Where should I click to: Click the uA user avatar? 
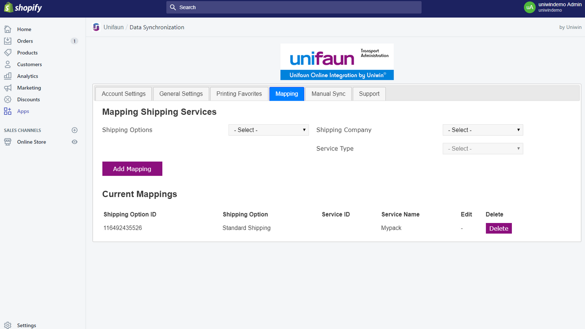point(530,7)
